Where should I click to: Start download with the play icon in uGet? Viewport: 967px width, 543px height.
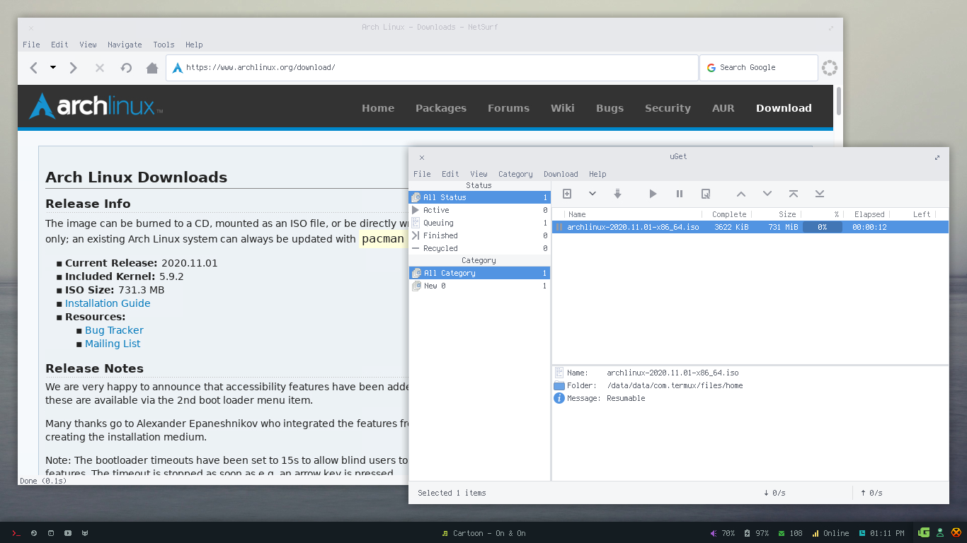tap(653, 194)
